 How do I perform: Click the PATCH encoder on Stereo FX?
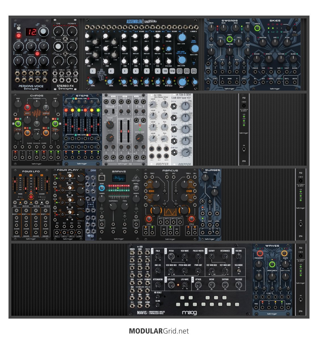pyautogui.click(x=58, y=46)
